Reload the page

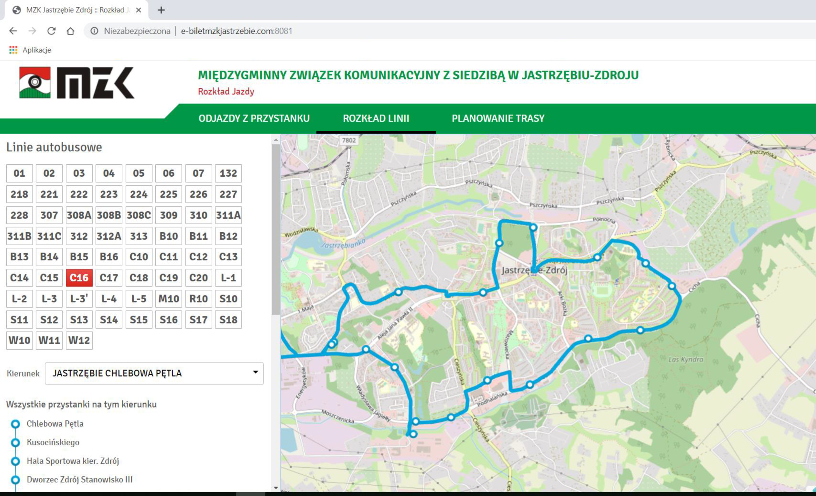(x=52, y=31)
